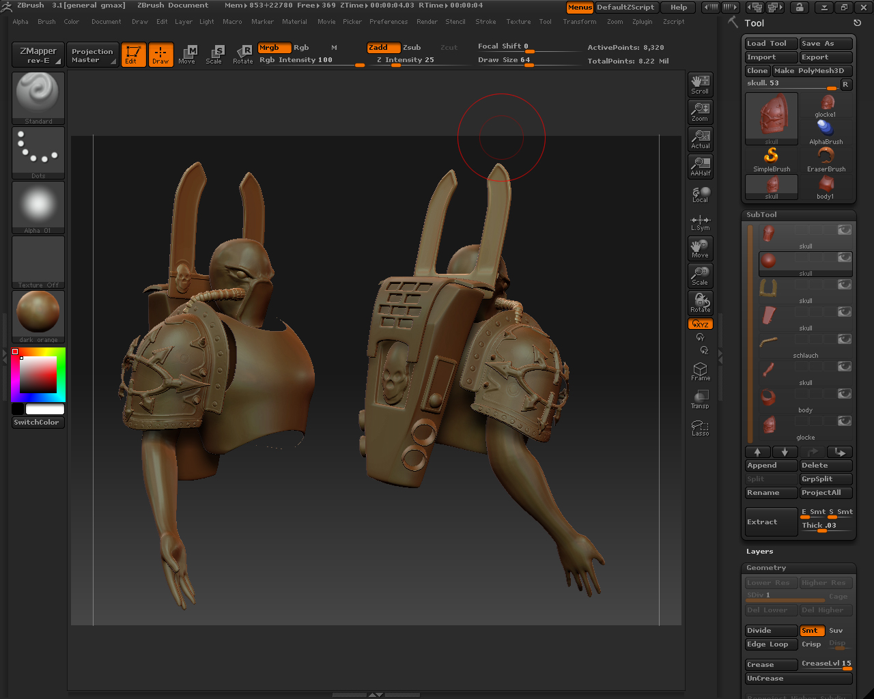Append a new subtool
The width and height of the screenshot is (874, 699).
[x=771, y=466]
